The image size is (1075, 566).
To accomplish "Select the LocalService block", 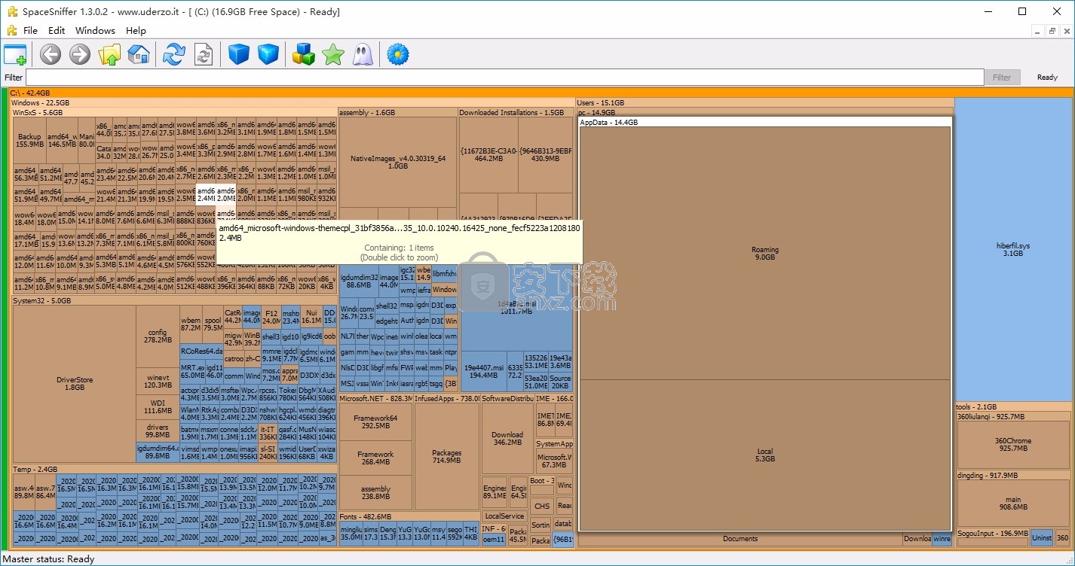I will coord(504,516).
